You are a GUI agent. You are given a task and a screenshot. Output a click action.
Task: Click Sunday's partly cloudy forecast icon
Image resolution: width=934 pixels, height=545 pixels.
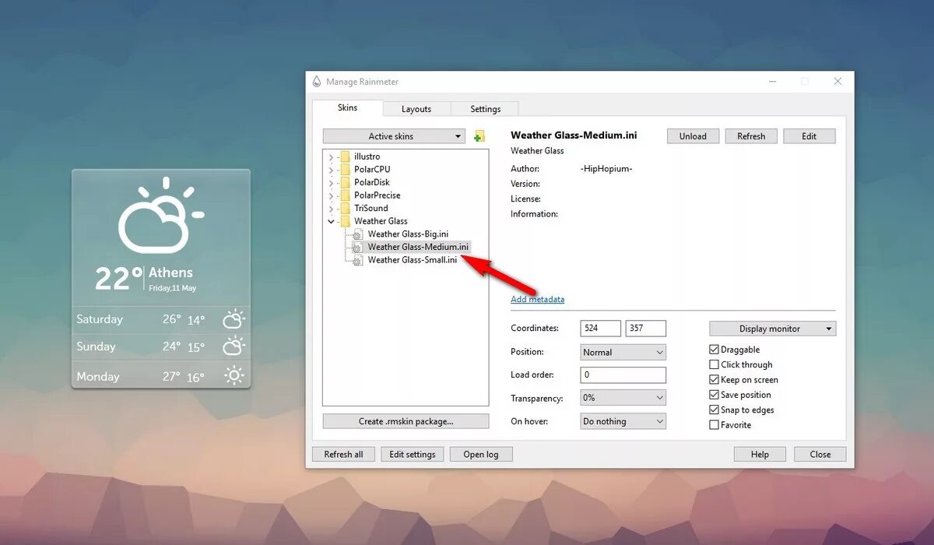tap(233, 347)
